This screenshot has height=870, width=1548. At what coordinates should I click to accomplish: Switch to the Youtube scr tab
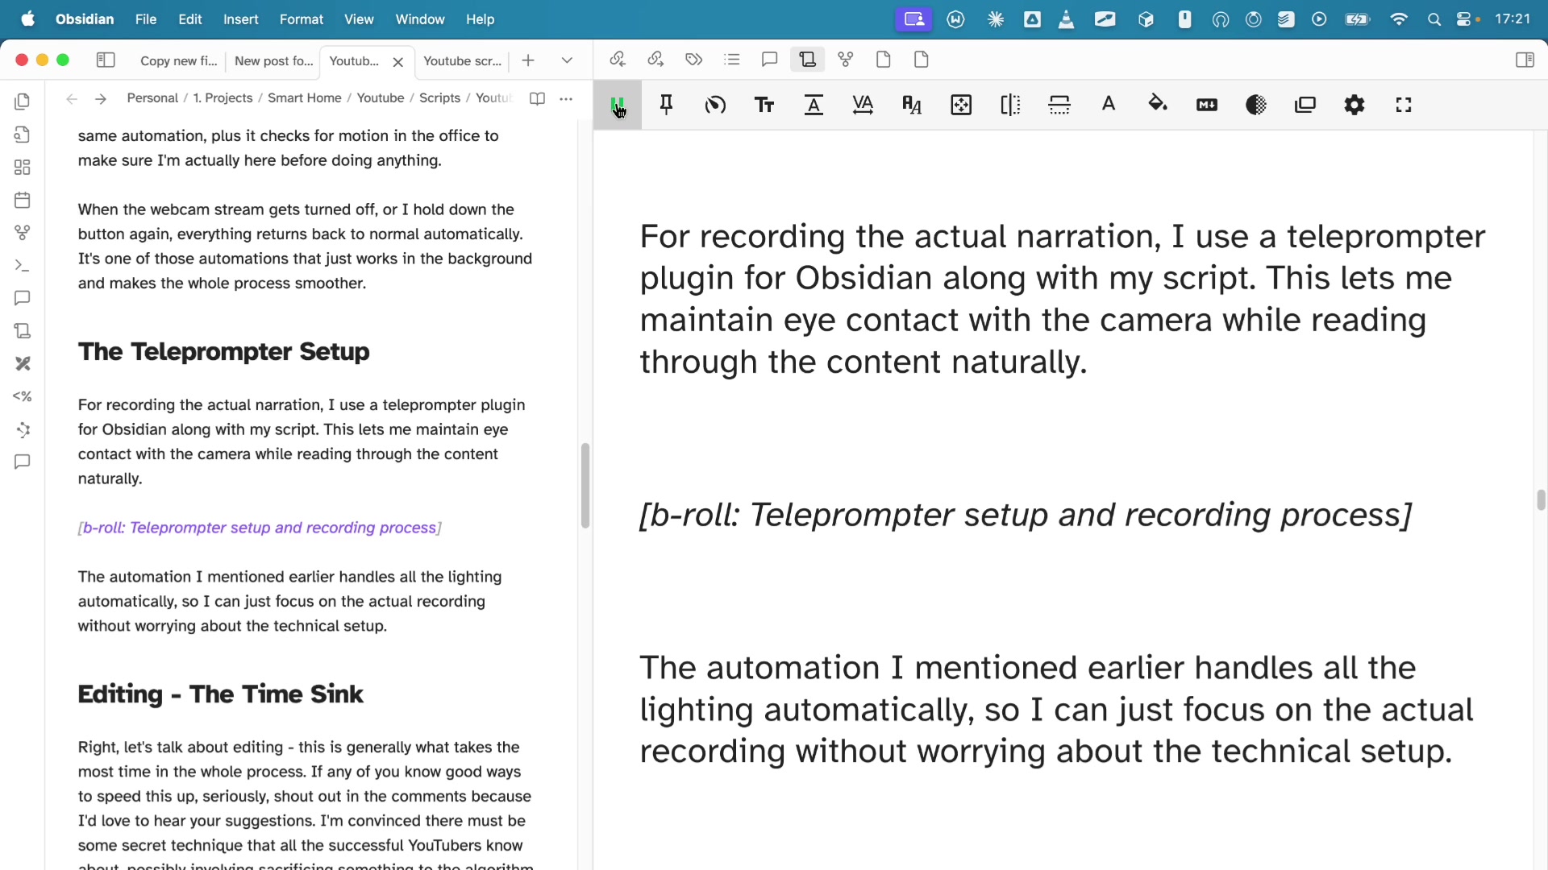(461, 60)
